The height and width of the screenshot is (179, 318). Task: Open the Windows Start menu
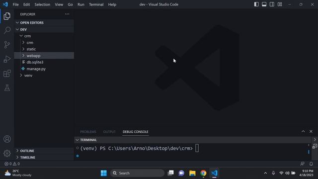[104, 173]
